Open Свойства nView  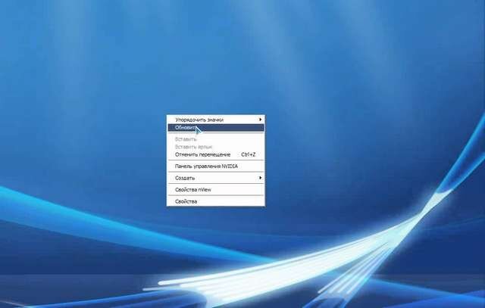coord(215,190)
